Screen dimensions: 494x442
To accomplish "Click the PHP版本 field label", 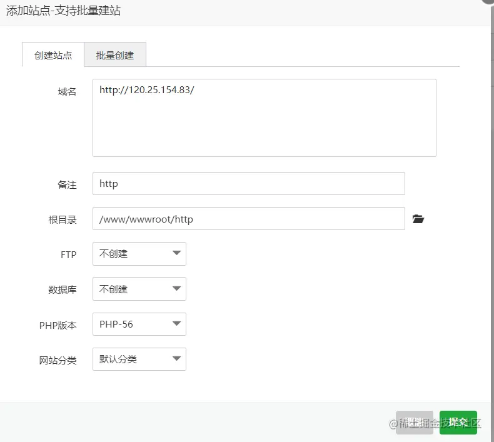I will 58,325.
